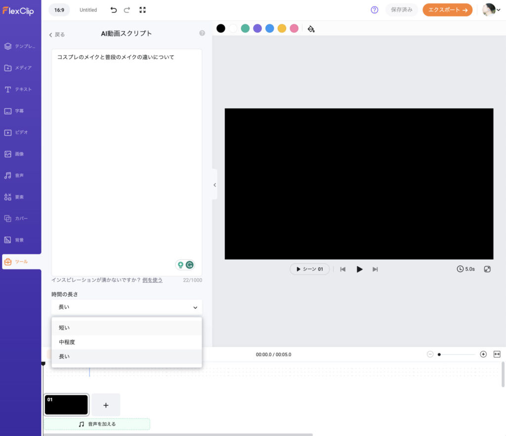The width and height of the screenshot is (506, 436).
Task: Click the undo arrow icon
Action: (114, 10)
